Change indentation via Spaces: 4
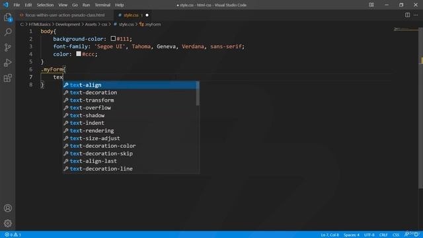 [351, 235]
